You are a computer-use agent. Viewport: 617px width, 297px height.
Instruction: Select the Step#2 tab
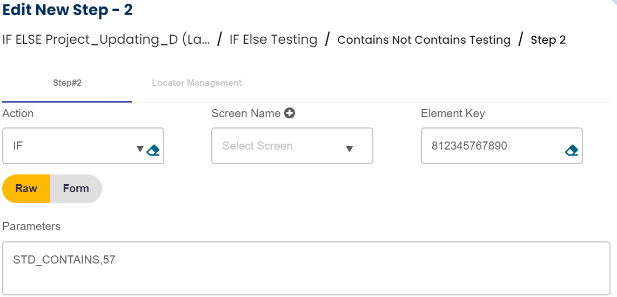click(67, 83)
